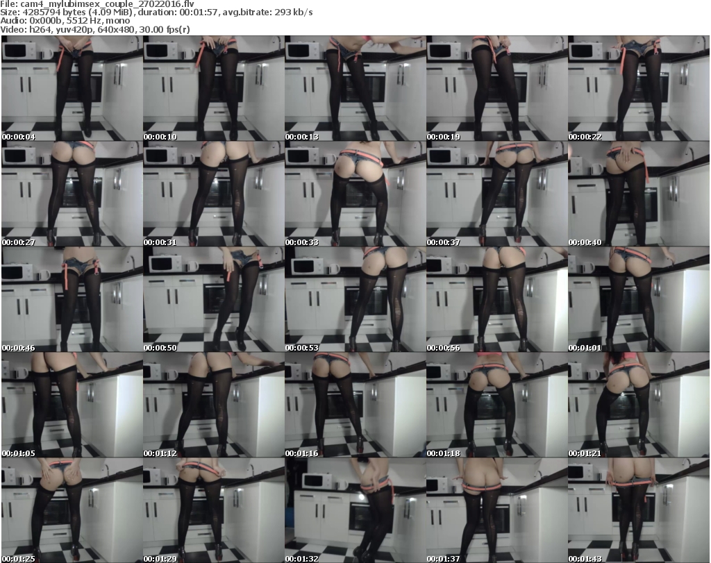Viewport: 711px width, 563px height.
Task: Select the 00:01:01 thumbnail
Action: click(638, 299)
